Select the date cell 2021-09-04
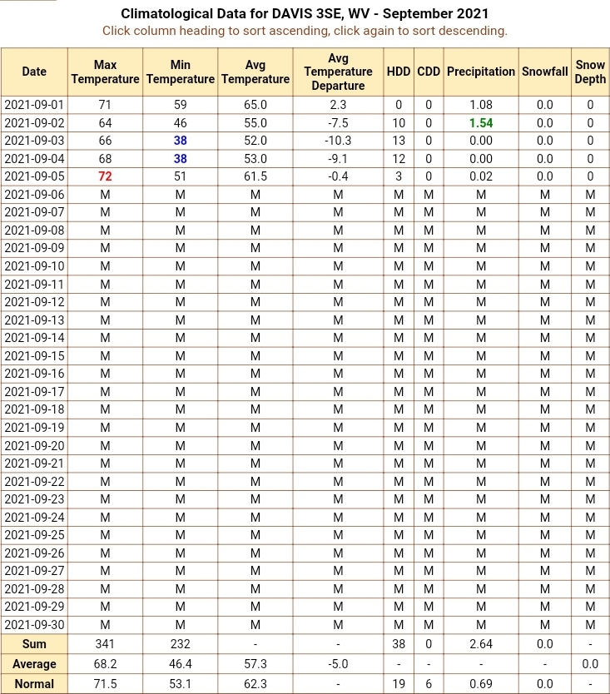This screenshot has width=610, height=694. point(34,159)
